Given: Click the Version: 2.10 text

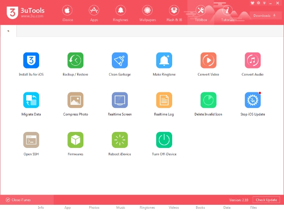Looking at the screenshot, I should 239,200.
